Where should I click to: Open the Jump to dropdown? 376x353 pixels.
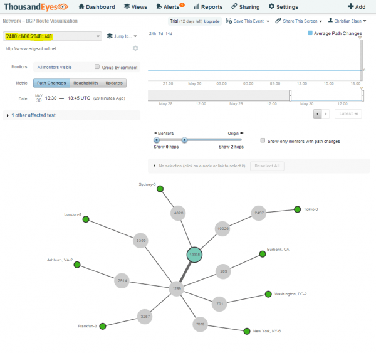point(122,36)
